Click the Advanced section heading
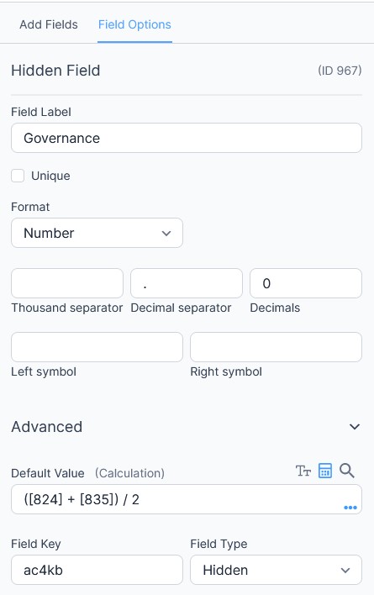This screenshot has height=595, width=374. point(47,427)
